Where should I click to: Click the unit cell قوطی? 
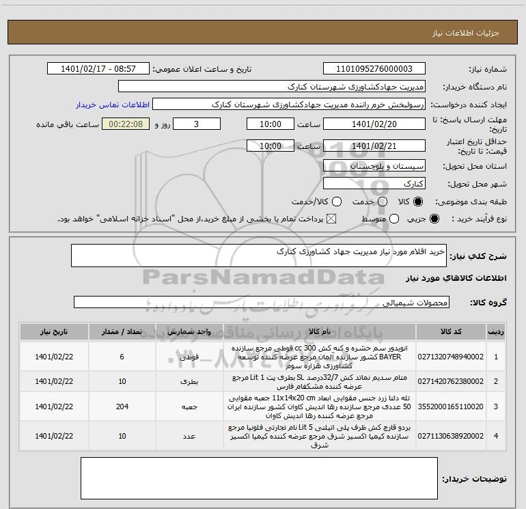pyautogui.click(x=189, y=357)
